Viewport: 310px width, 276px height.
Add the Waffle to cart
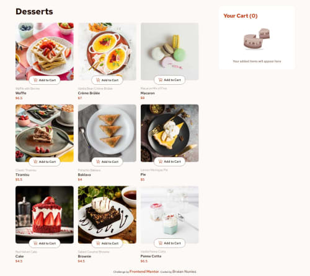45,80
